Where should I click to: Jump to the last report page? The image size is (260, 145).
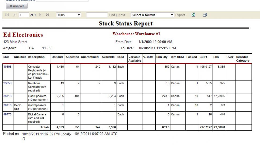[47, 15]
